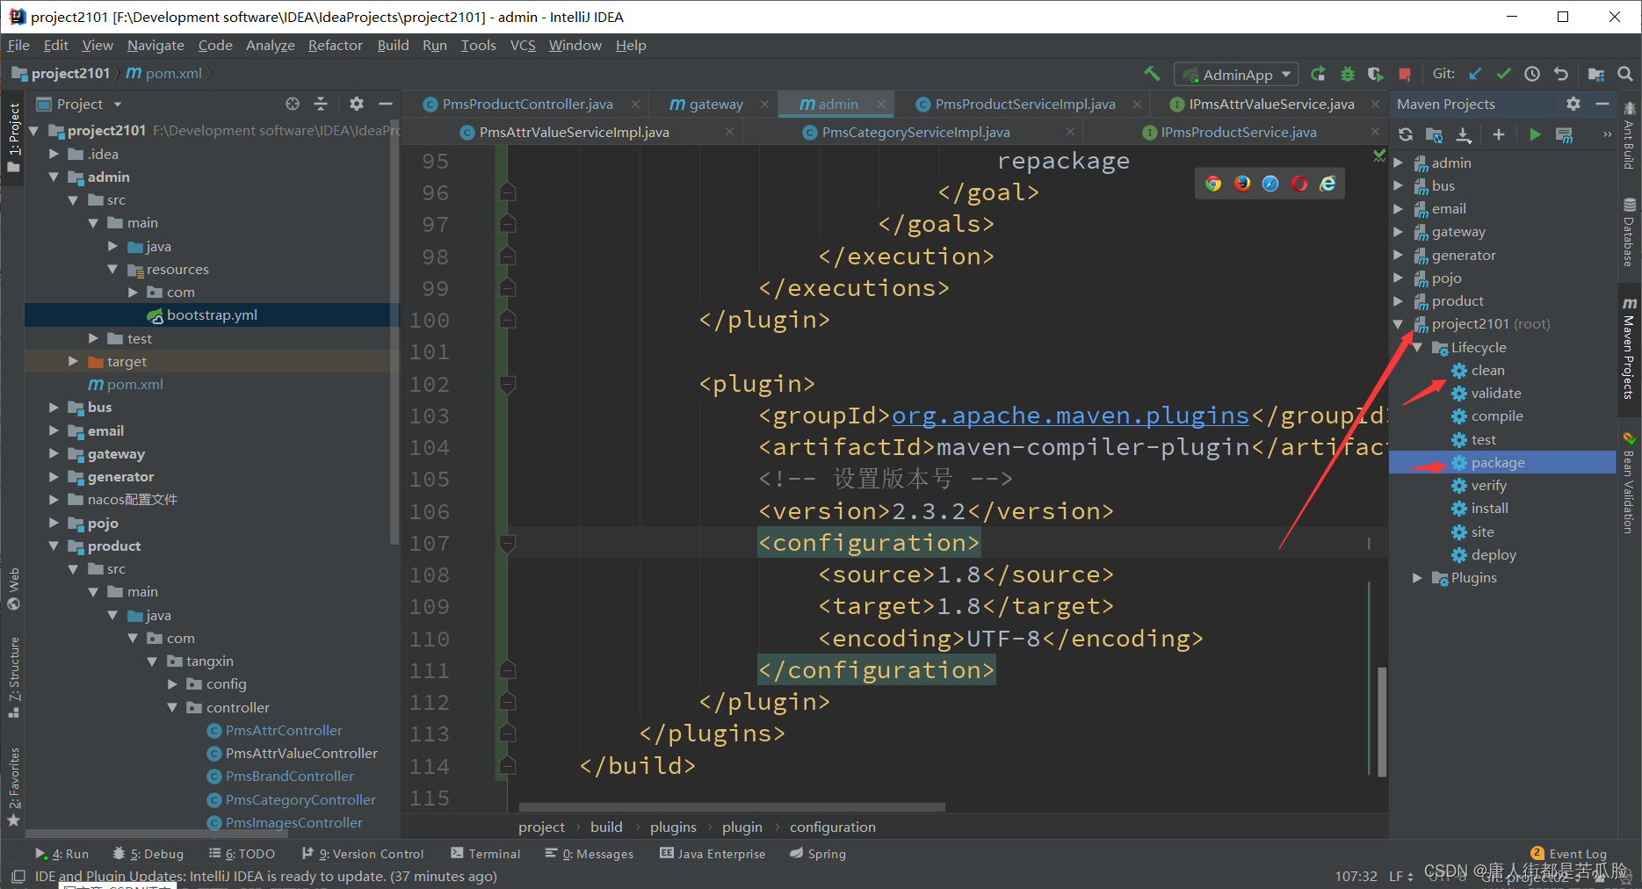Toggle the Z: Structure tool window

coord(13,676)
